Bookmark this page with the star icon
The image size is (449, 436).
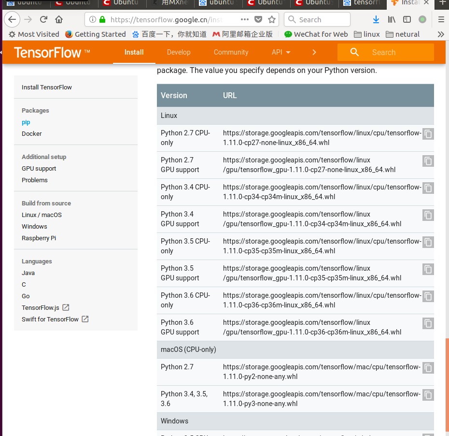pos(272,19)
